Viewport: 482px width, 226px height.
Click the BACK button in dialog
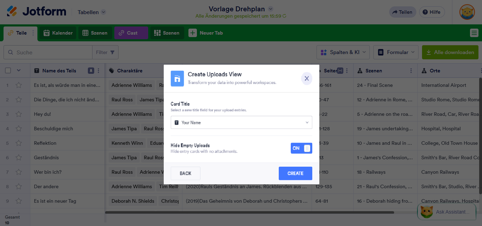pyautogui.click(x=185, y=173)
